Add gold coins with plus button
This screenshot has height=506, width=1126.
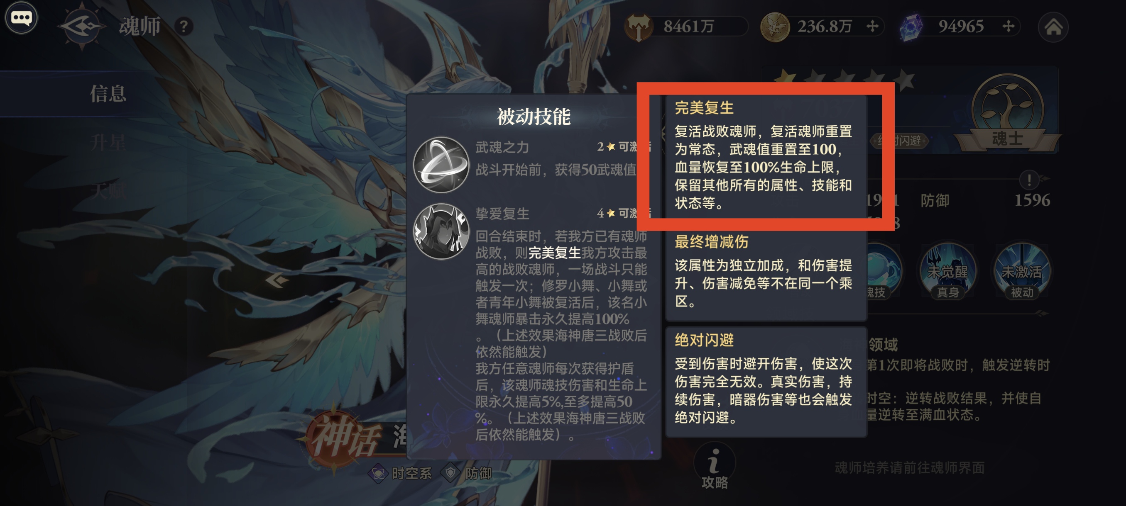tap(872, 27)
